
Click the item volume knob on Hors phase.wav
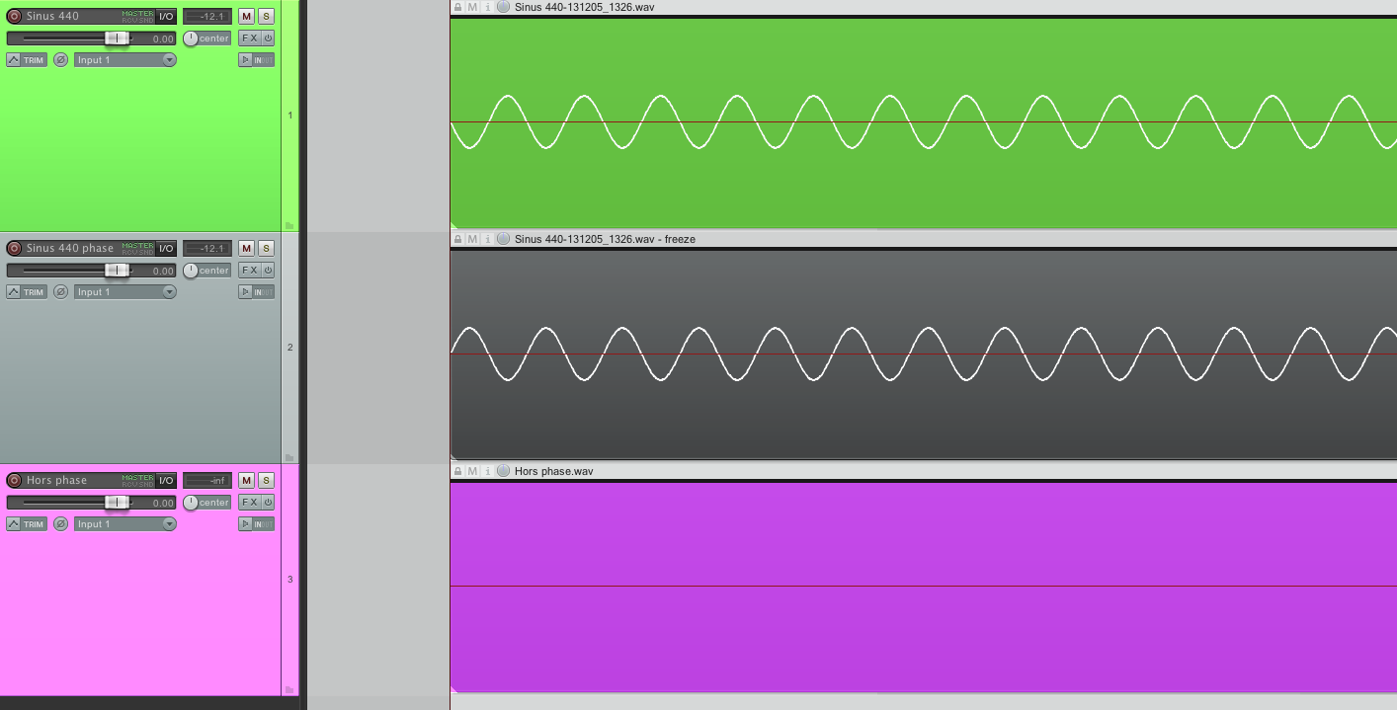[503, 471]
